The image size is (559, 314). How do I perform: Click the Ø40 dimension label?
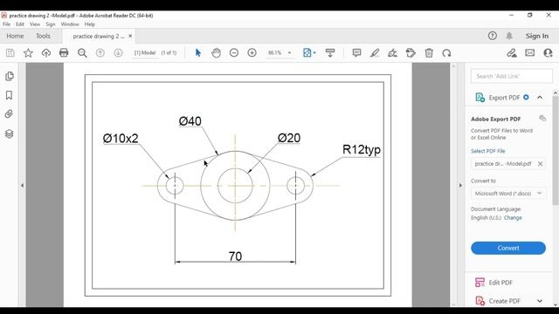click(190, 121)
